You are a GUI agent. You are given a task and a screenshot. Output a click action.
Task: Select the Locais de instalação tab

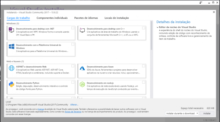[116, 18]
